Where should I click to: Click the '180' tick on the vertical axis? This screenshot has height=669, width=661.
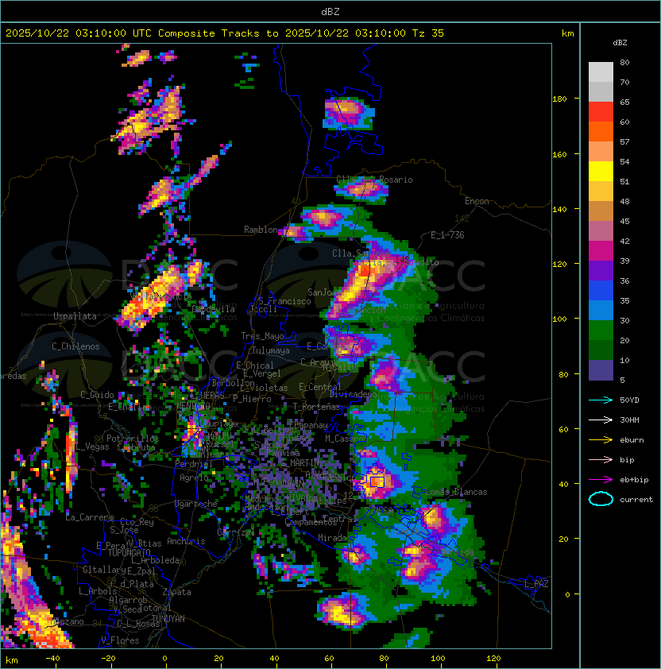click(559, 99)
